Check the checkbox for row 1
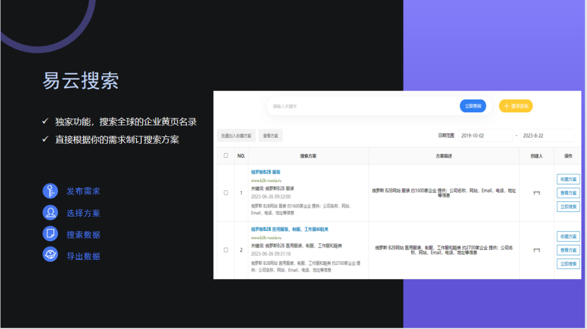 [x=226, y=193]
